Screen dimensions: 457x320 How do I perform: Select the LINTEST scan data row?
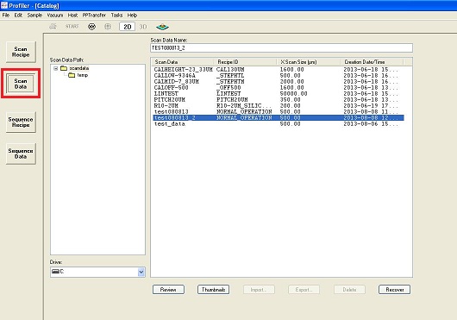[x=279, y=93]
